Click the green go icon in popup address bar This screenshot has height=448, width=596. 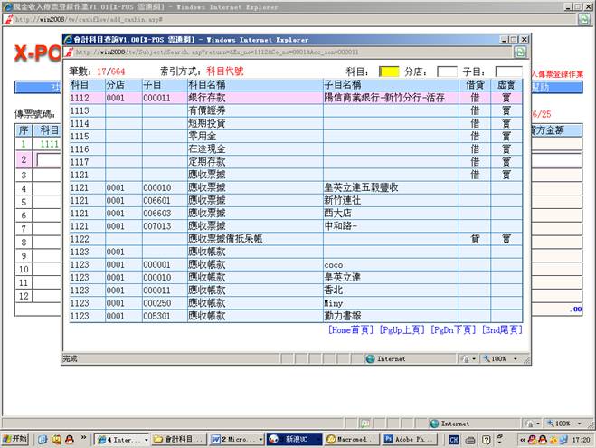521,52
